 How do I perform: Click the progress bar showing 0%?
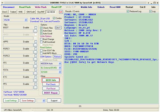click(80, 106)
